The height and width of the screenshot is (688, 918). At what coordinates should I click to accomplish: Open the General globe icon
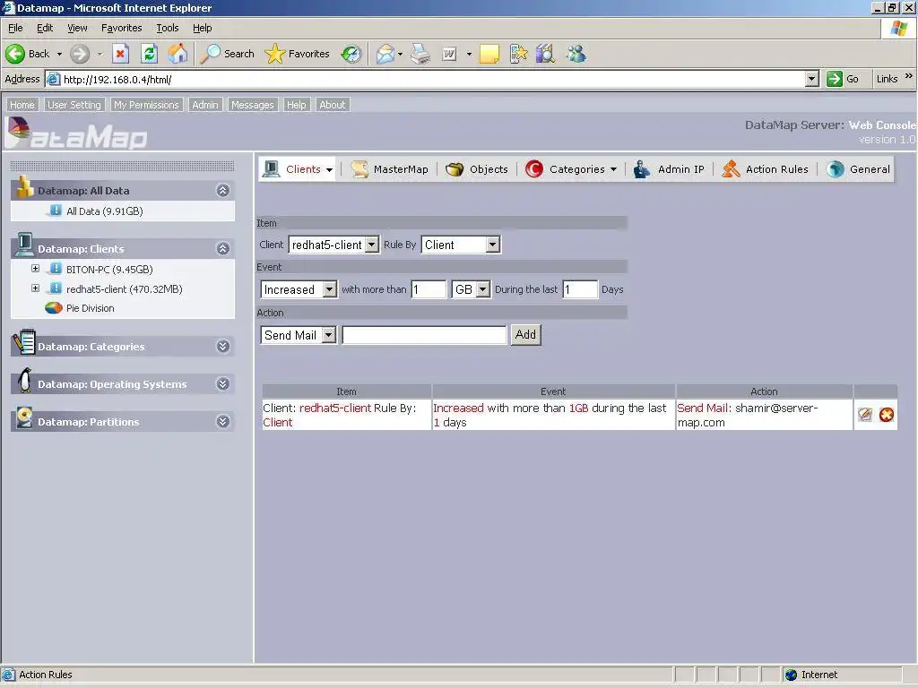pyautogui.click(x=834, y=168)
